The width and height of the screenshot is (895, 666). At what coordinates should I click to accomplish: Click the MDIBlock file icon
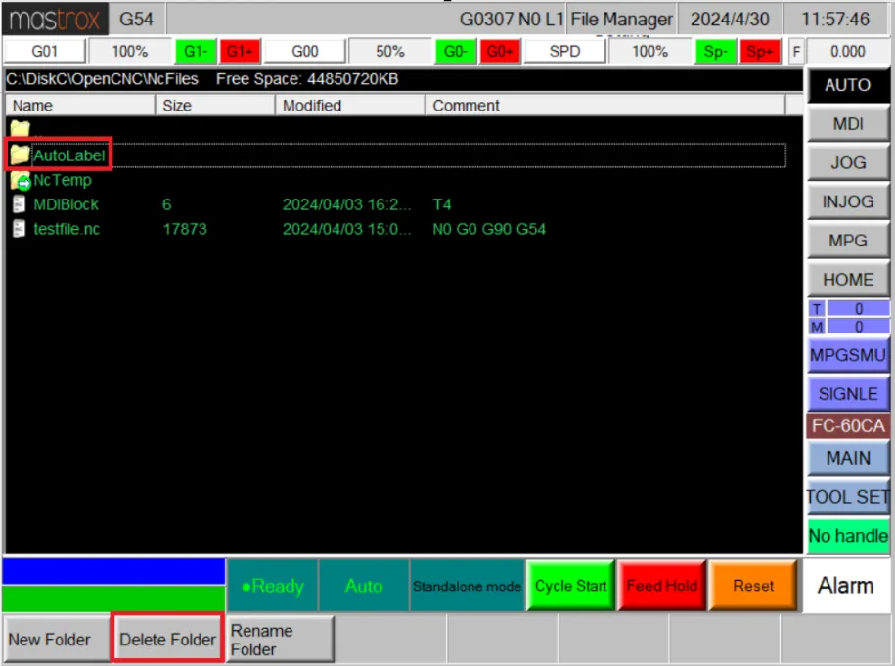pyautogui.click(x=20, y=204)
